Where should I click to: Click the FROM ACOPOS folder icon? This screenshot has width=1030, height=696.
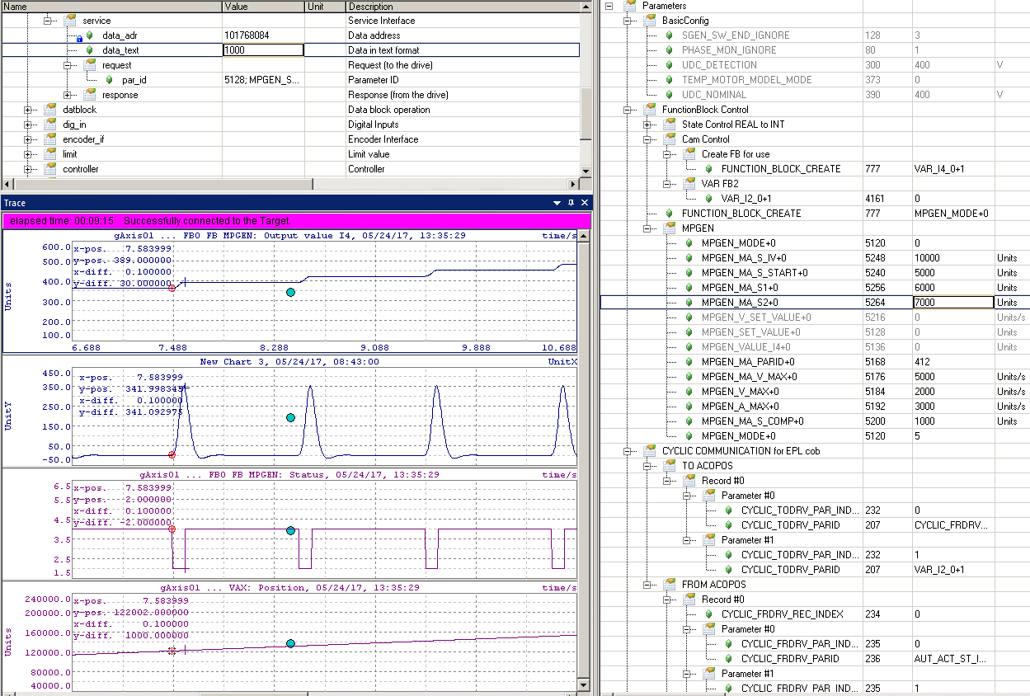tap(670, 584)
